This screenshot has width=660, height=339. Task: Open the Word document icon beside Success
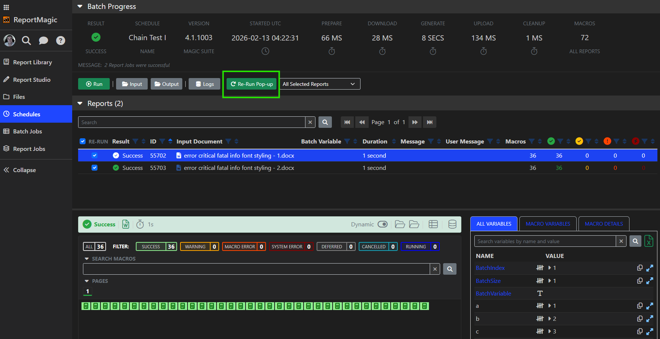point(126,224)
